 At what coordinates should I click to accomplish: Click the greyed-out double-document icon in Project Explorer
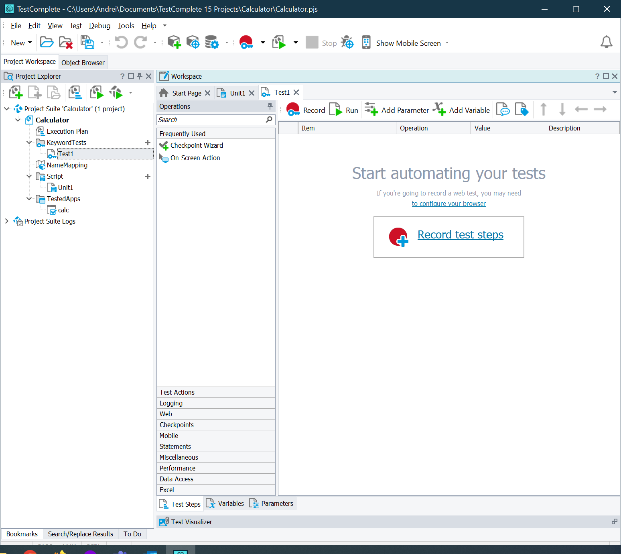pyautogui.click(x=53, y=93)
